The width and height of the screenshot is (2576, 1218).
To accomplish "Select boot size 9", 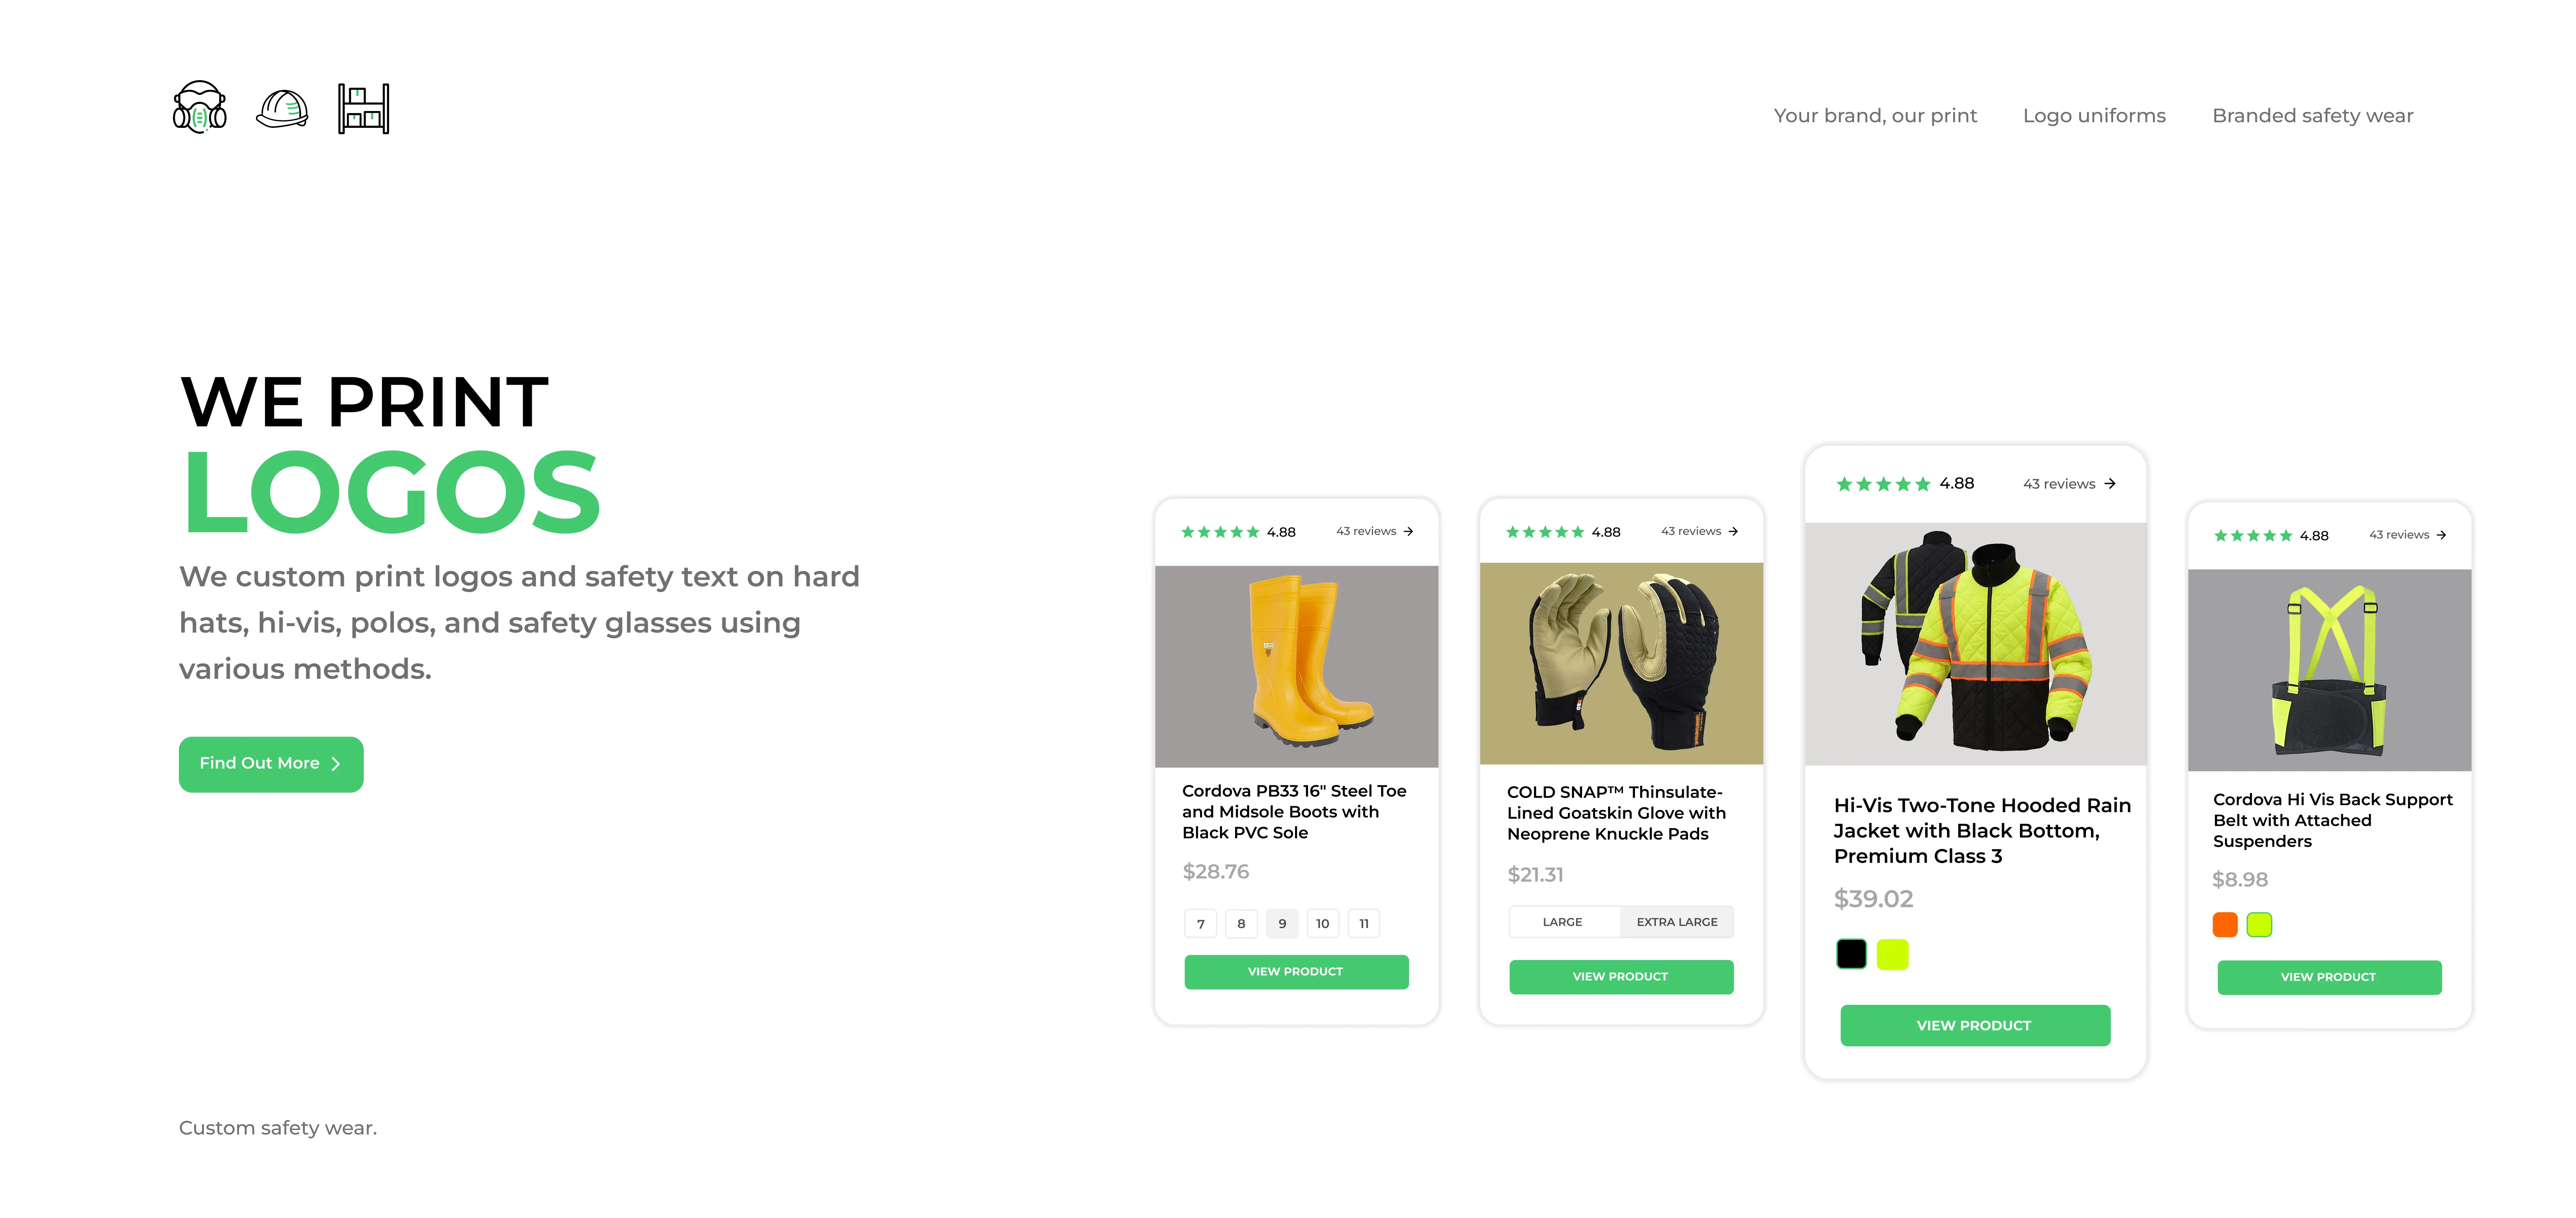I will 1282,923.
